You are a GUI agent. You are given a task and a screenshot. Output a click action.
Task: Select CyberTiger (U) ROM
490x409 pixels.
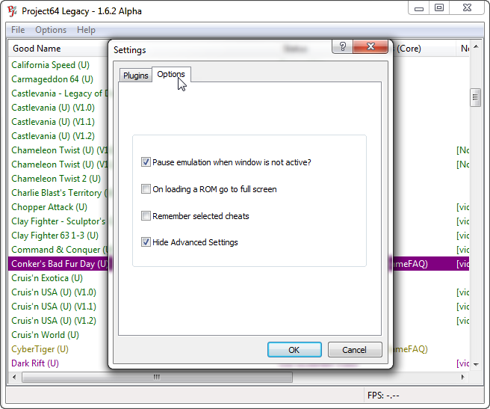pos(40,349)
